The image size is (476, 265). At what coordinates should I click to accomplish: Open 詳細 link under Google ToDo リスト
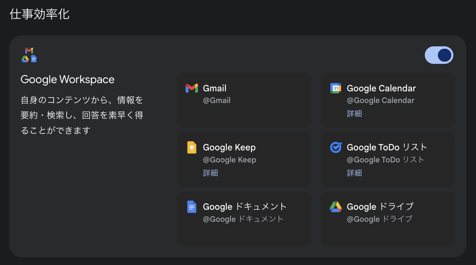(x=354, y=173)
